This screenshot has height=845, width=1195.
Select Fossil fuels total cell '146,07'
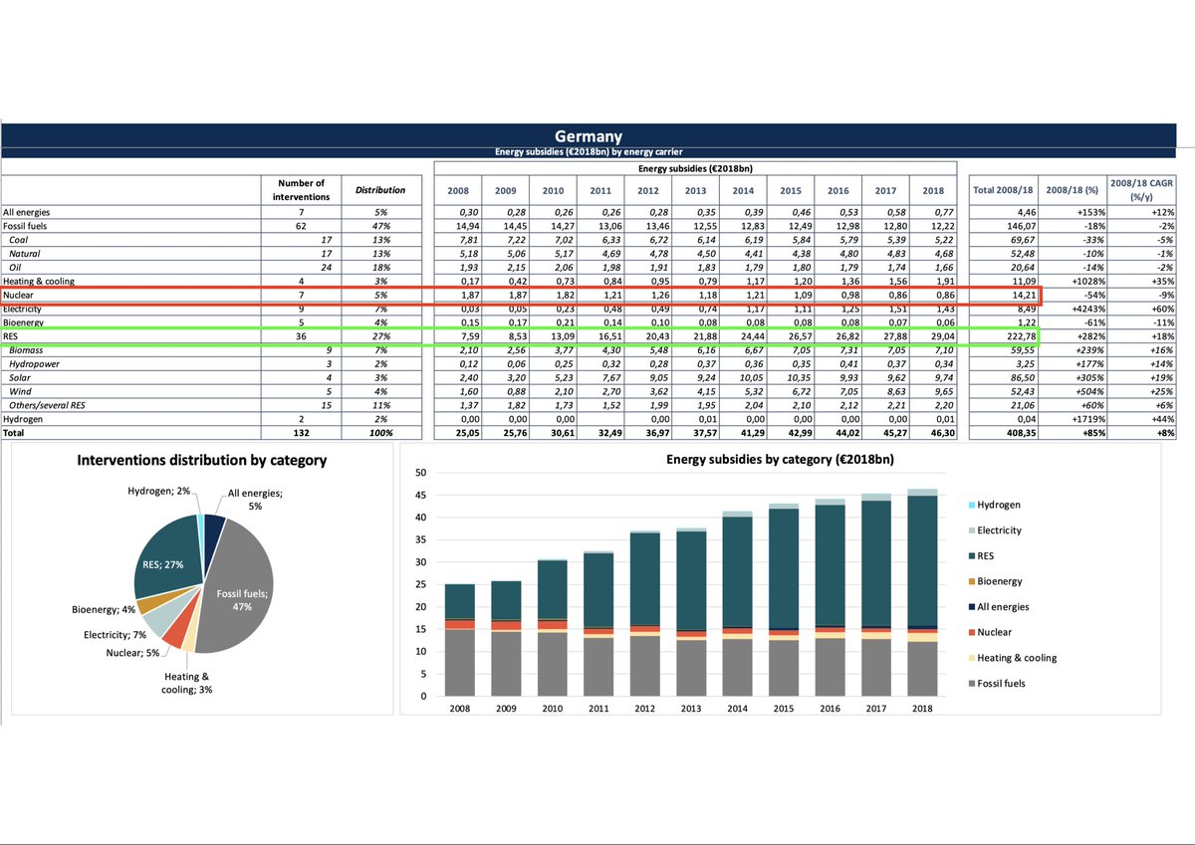pyautogui.click(x=1005, y=226)
